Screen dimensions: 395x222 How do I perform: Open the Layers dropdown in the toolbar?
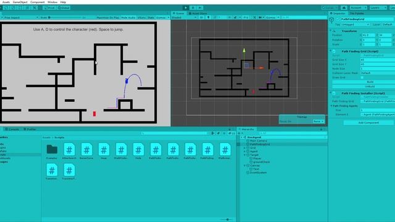(x=378, y=8)
